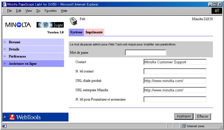
Task: Minimize the Internet Explorer window
Action: click(210, 4)
